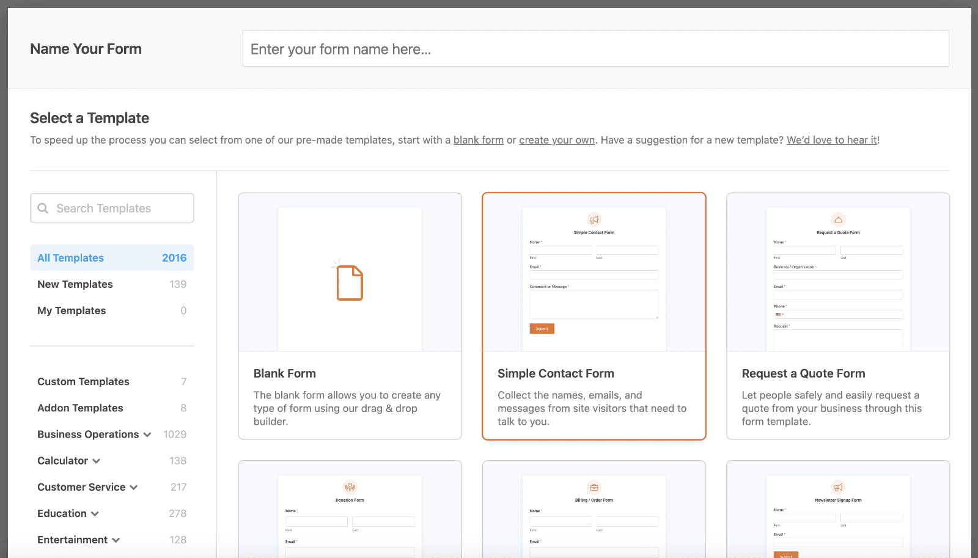Click the cloud icon on Request a Quote Form

click(837, 220)
